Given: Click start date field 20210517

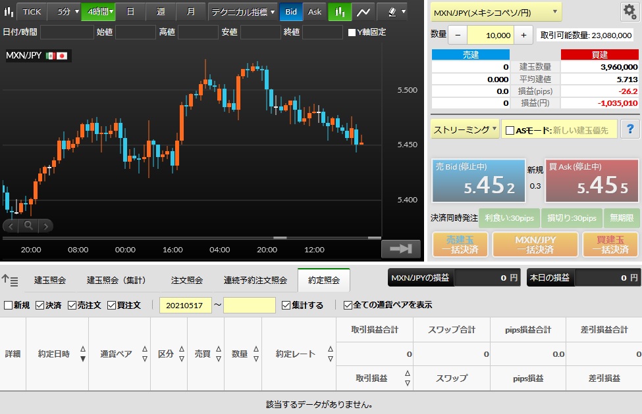Looking at the screenshot, I should 185,306.
